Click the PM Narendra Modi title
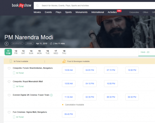 29,37
